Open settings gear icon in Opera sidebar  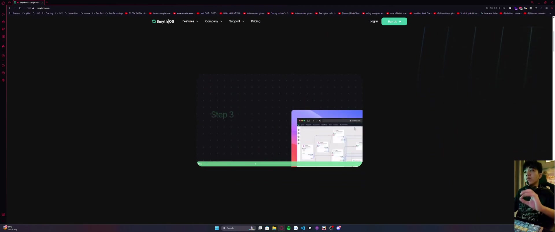coord(3,80)
